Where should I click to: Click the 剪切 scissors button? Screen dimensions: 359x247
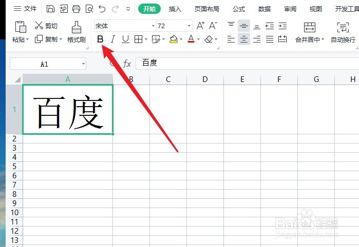46,26
